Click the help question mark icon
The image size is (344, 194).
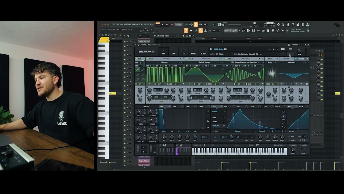293,25
